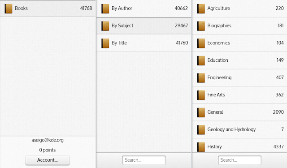Select the Books top-level entry
Screen dimensions: 287x168
(x=48, y=9)
